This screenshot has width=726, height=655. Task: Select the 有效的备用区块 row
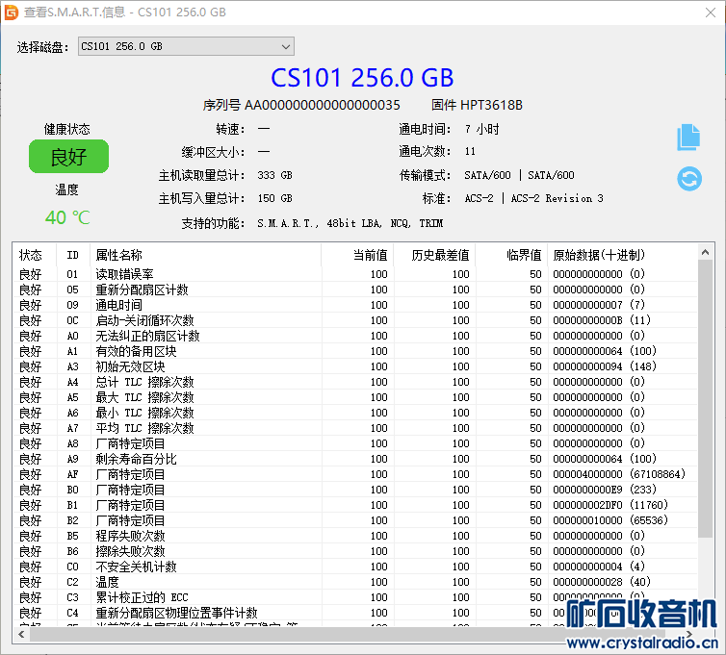354,351
